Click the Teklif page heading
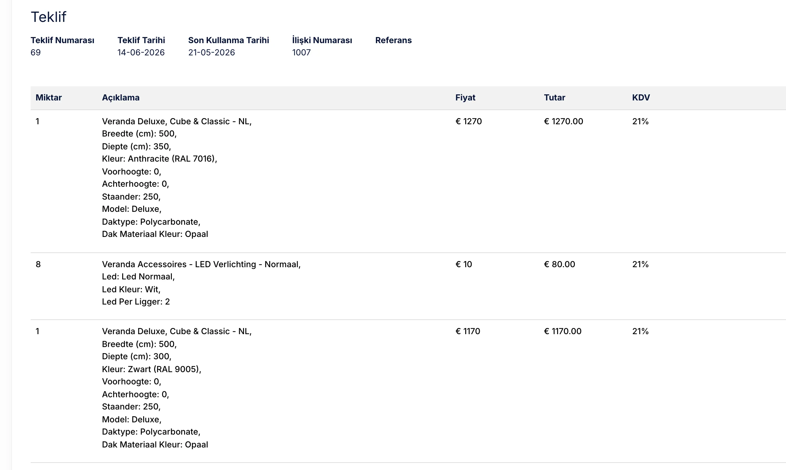This screenshot has width=786, height=470. [48, 17]
